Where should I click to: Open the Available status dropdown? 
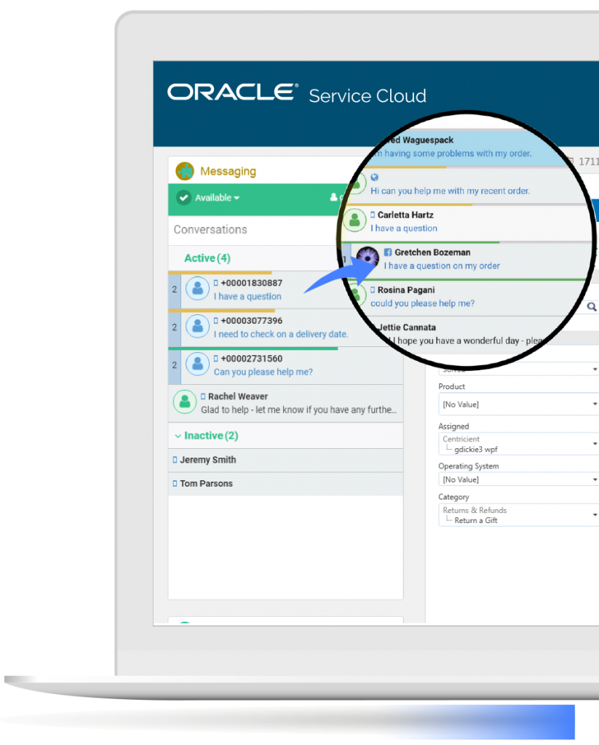coord(218,198)
